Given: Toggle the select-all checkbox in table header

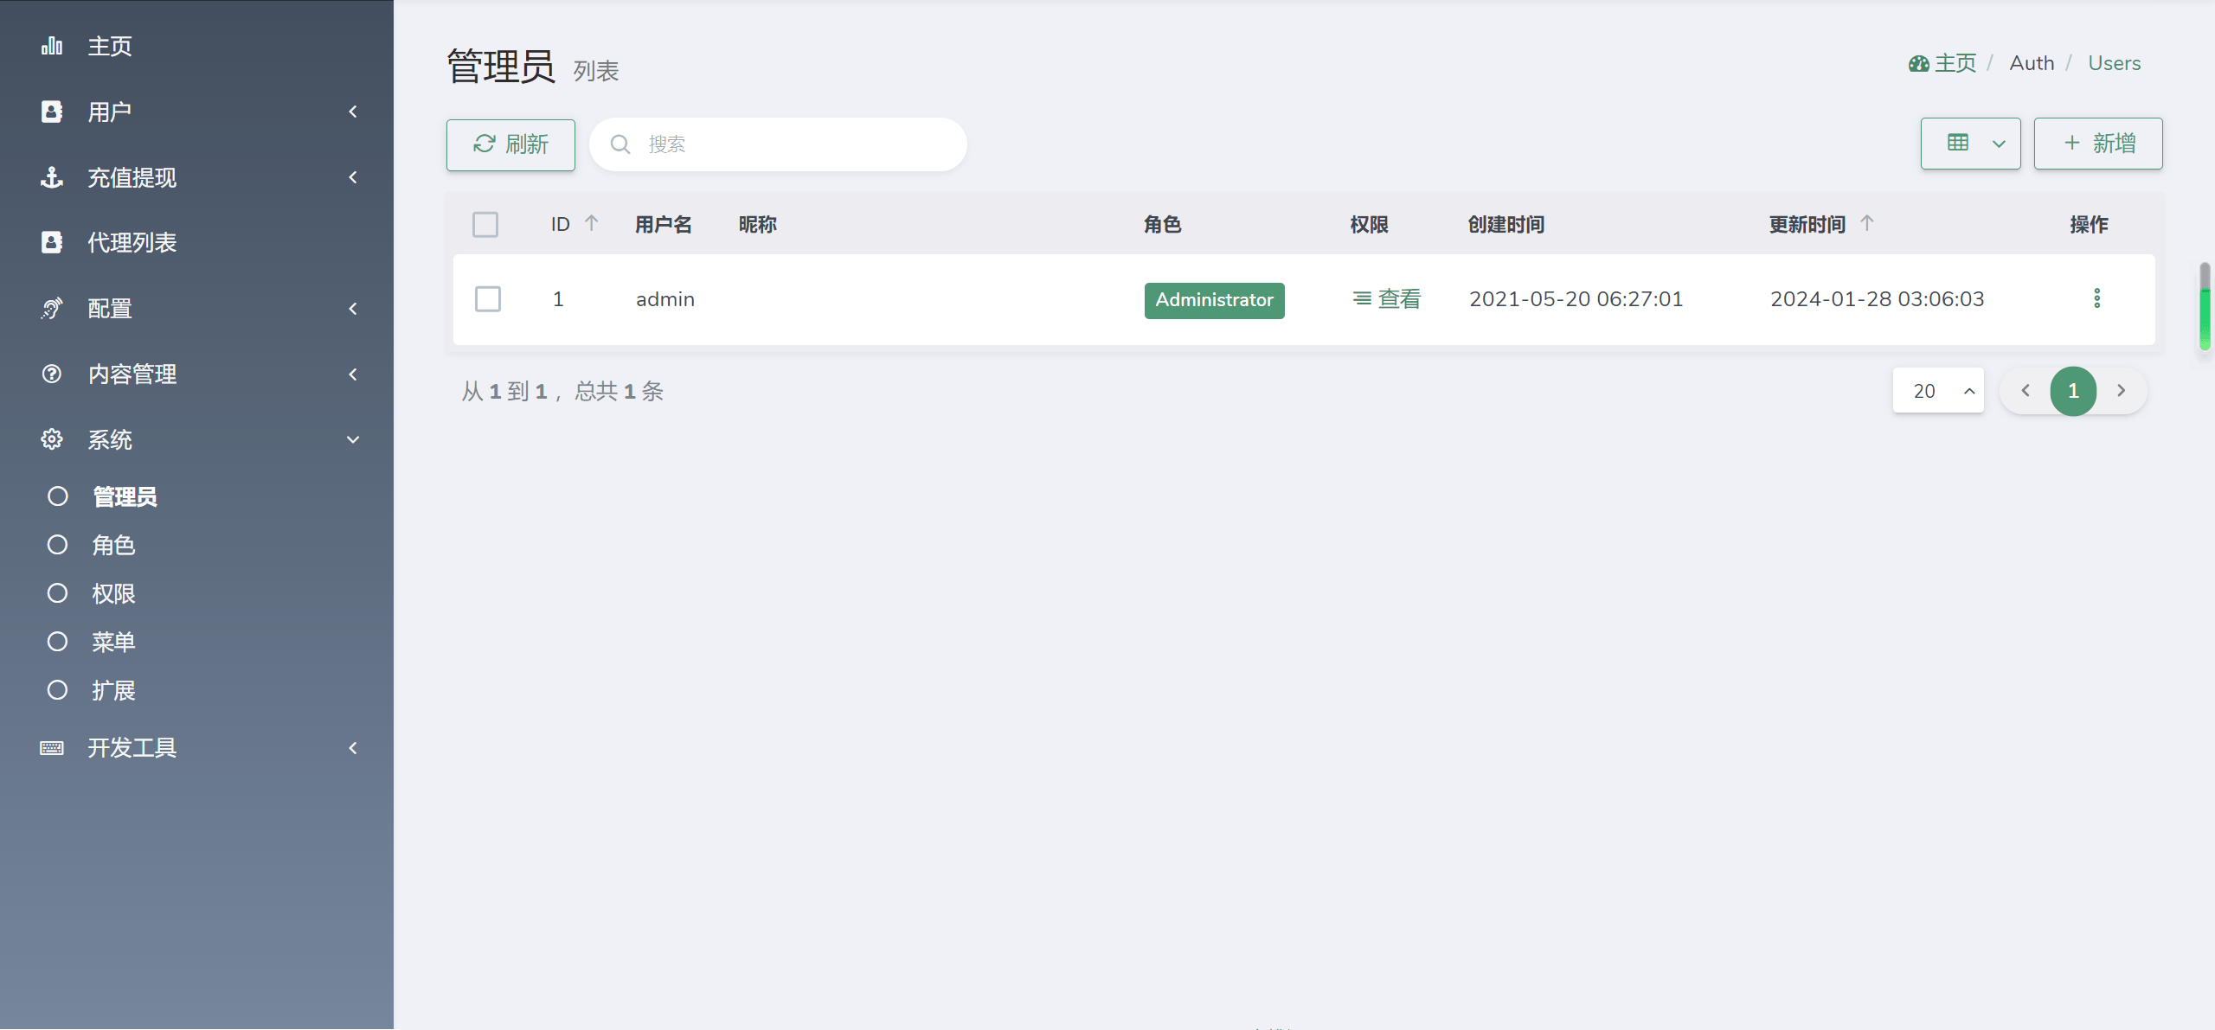Looking at the screenshot, I should (485, 225).
